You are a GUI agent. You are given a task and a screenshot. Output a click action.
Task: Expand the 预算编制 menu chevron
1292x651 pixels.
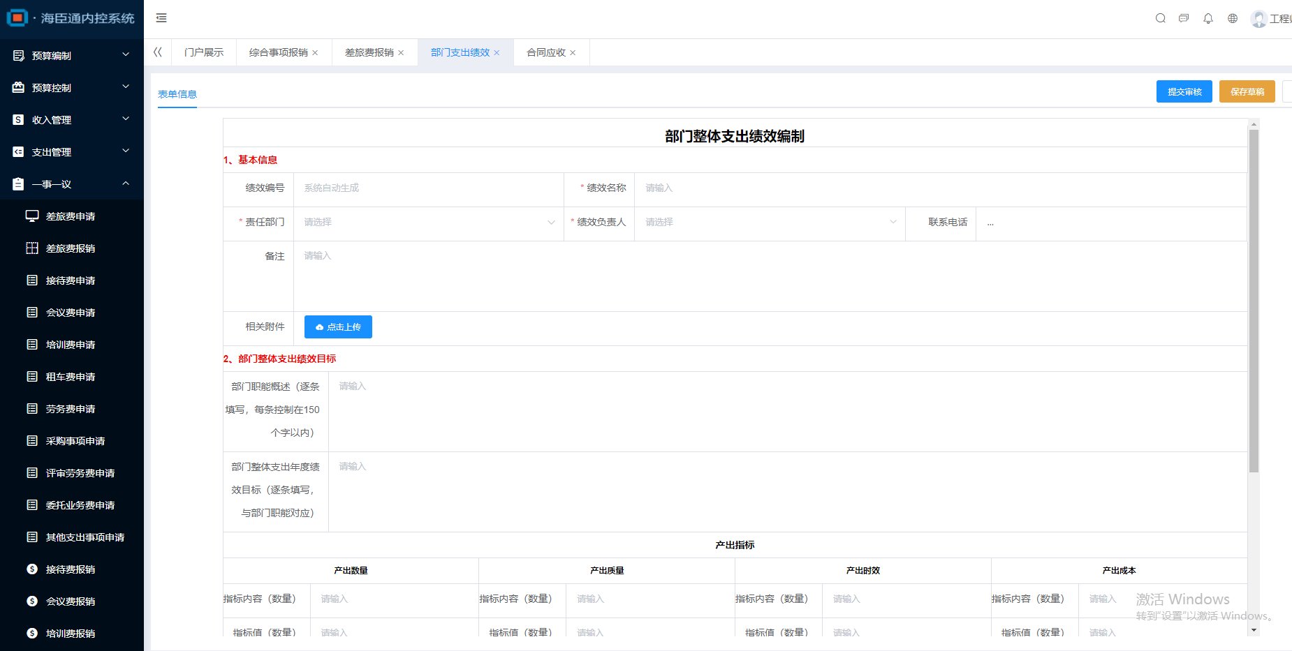(x=126, y=54)
